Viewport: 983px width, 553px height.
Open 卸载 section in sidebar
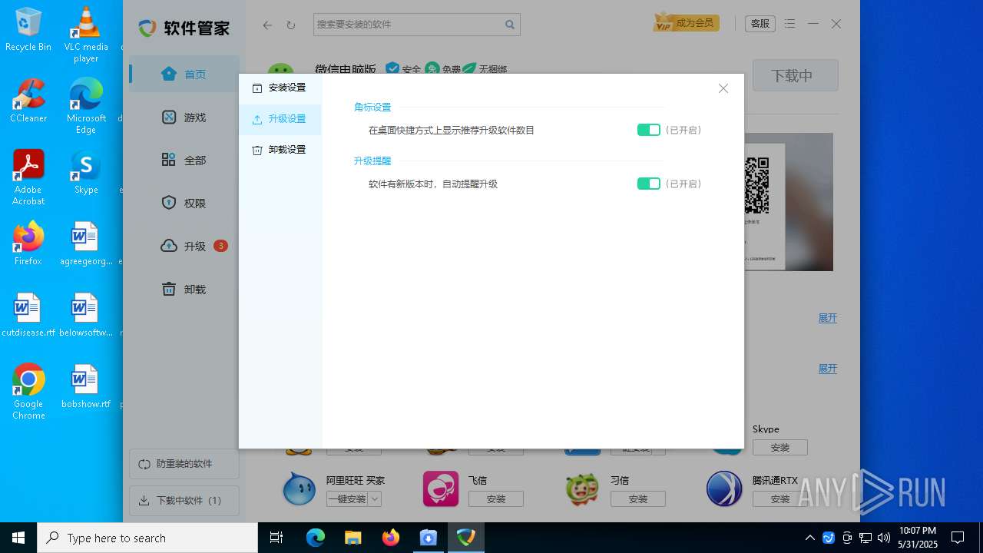tap(184, 290)
